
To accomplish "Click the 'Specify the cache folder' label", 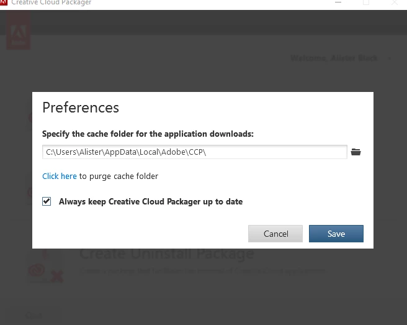I will pos(148,134).
